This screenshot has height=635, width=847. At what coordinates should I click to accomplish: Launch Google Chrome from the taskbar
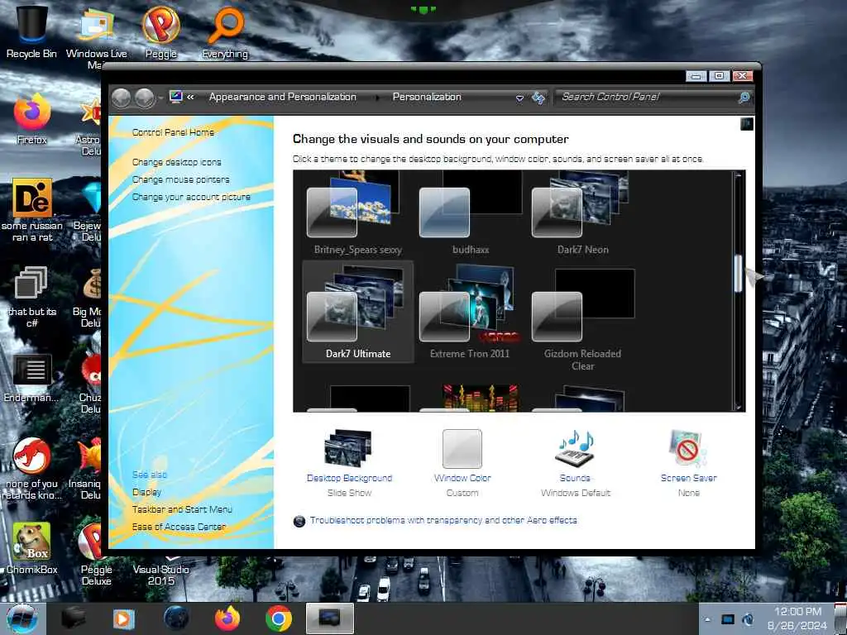[279, 618]
